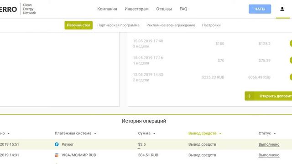Click the Clean Energy Network logo
This screenshot has height=164, width=292.
coord(18,9)
